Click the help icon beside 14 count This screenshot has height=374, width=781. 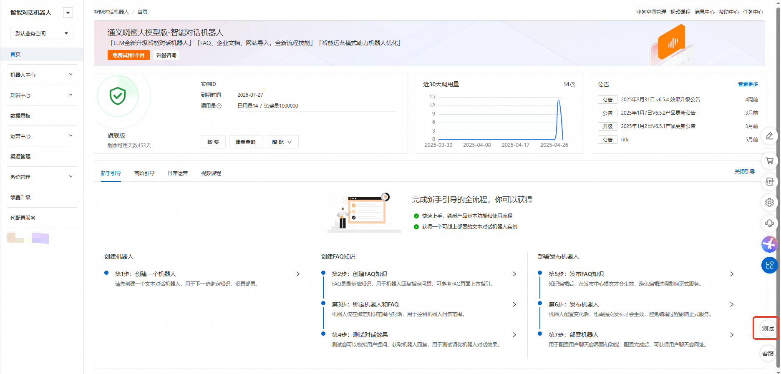pyautogui.click(x=573, y=85)
